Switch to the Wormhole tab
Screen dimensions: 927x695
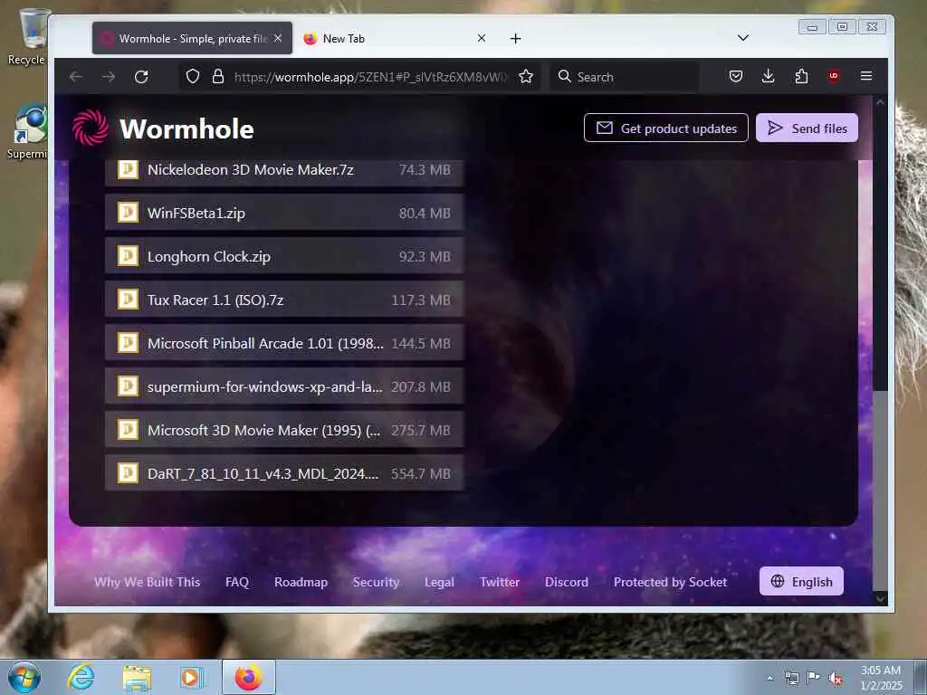192,38
